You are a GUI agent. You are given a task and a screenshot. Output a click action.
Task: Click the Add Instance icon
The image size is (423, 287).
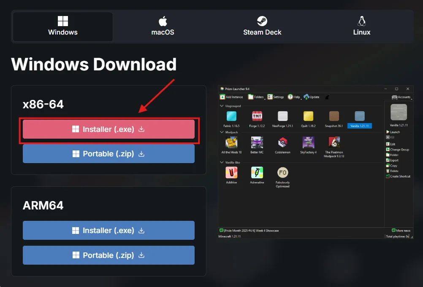(222, 97)
